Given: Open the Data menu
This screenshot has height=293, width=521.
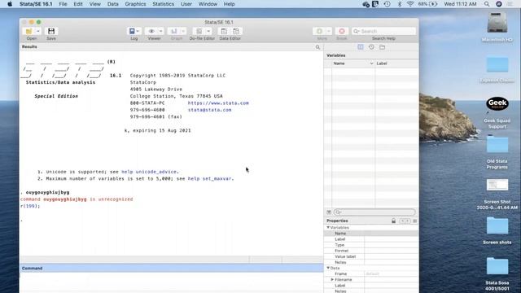Looking at the screenshot, I should pos(113,4).
